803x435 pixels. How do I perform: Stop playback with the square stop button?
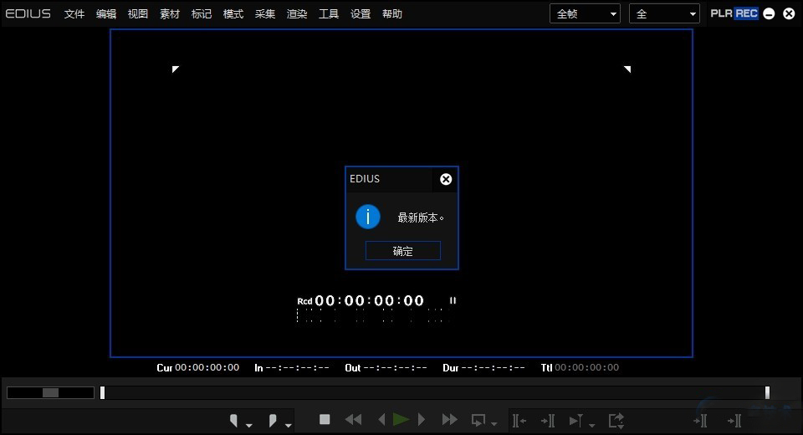click(x=325, y=420)
